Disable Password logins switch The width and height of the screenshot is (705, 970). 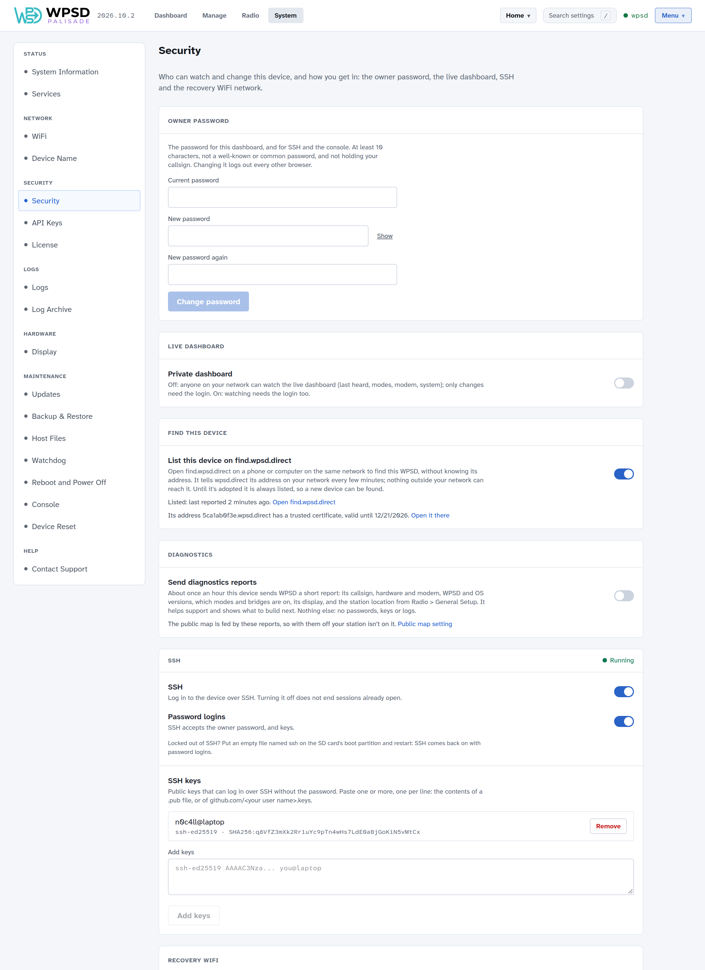coord(623,721)
